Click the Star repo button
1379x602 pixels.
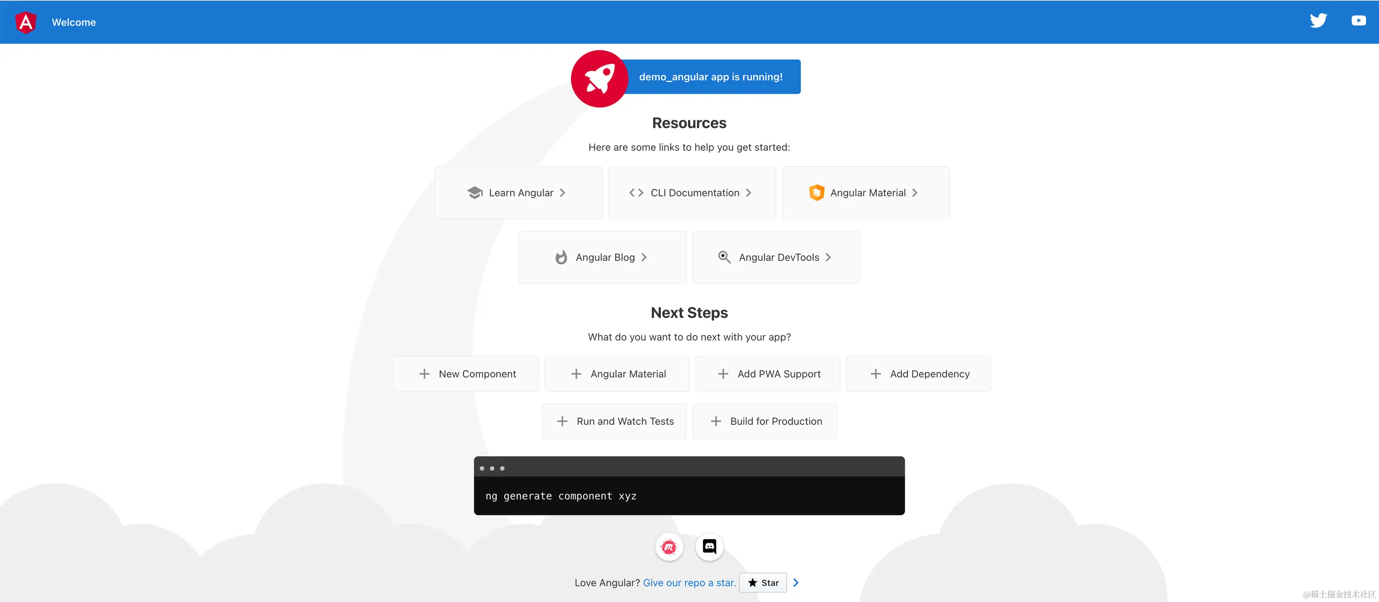[x=763, y=583]
